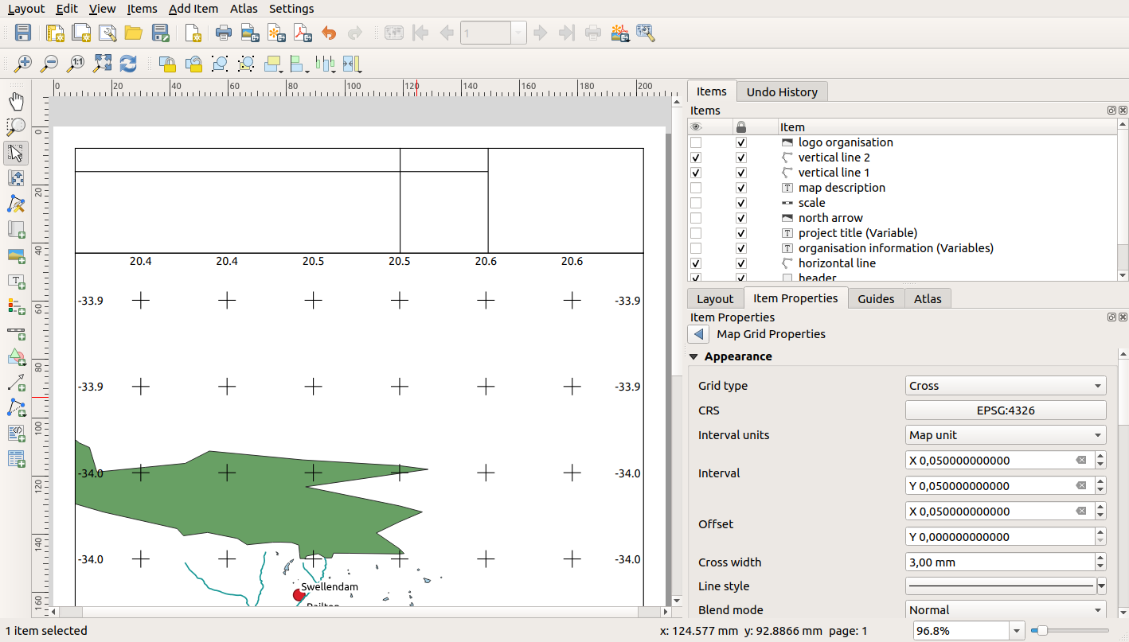1129x642 pixels.
Task: Open the Layout Manager
Action: 107,33
